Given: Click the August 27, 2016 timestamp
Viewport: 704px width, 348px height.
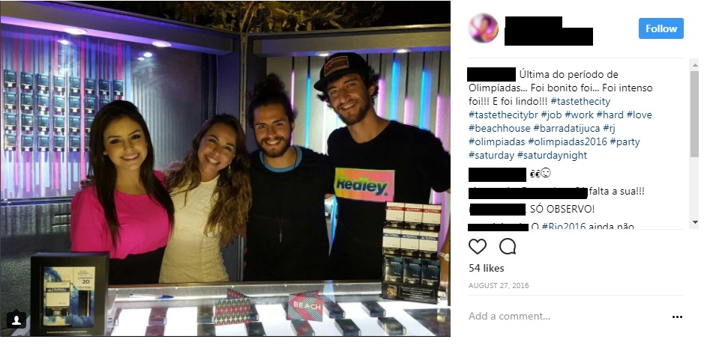Looking at the screenshot, I should [499, 285].
